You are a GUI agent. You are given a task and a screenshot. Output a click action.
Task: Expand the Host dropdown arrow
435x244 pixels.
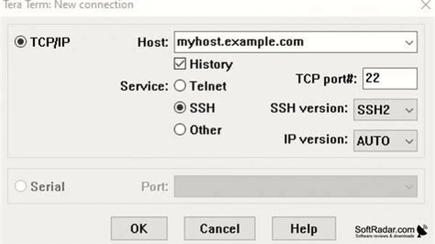[x=409, y=42]
